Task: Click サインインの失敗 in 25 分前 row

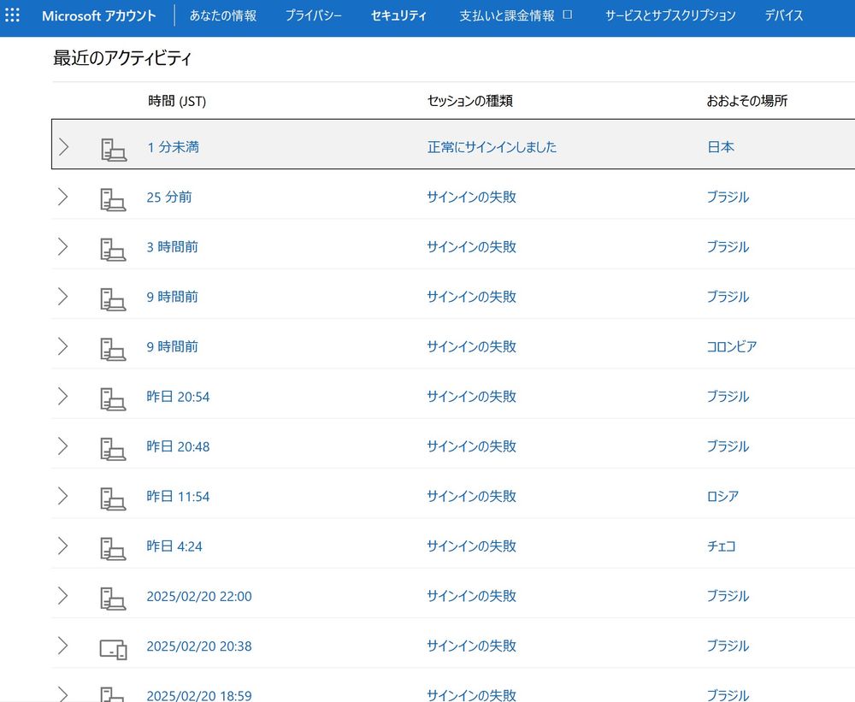Action: [x=471, y=197]
